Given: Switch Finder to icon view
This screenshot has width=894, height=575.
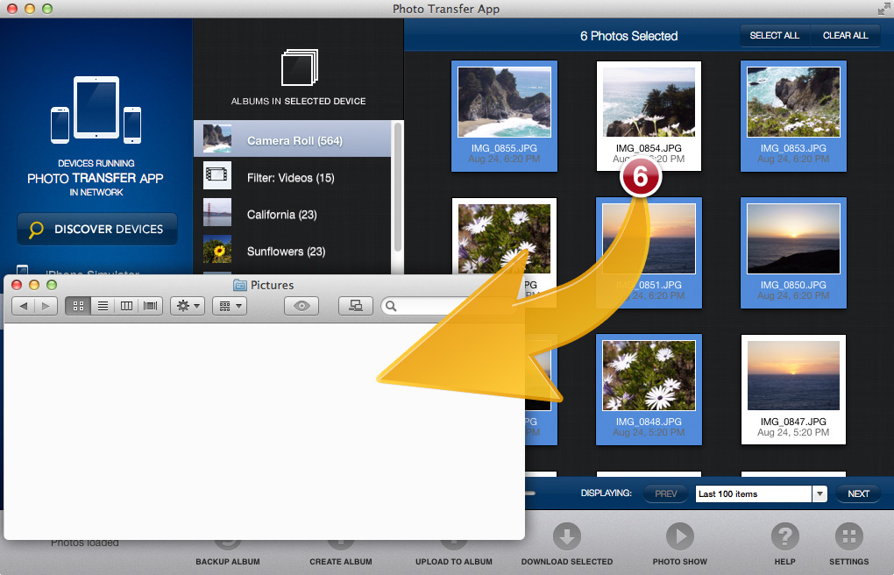Looking at the screenshot, I should (x=78, y=306).
